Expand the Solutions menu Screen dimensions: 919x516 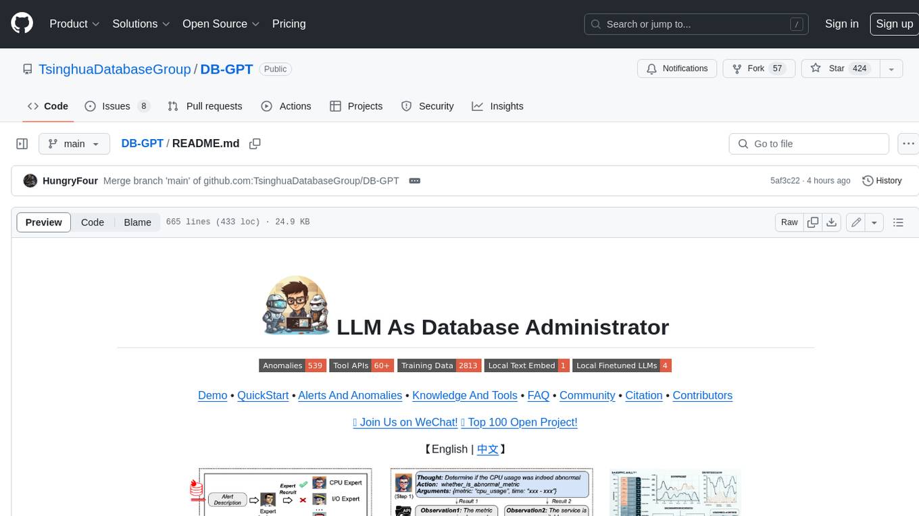tap(140, 24)
